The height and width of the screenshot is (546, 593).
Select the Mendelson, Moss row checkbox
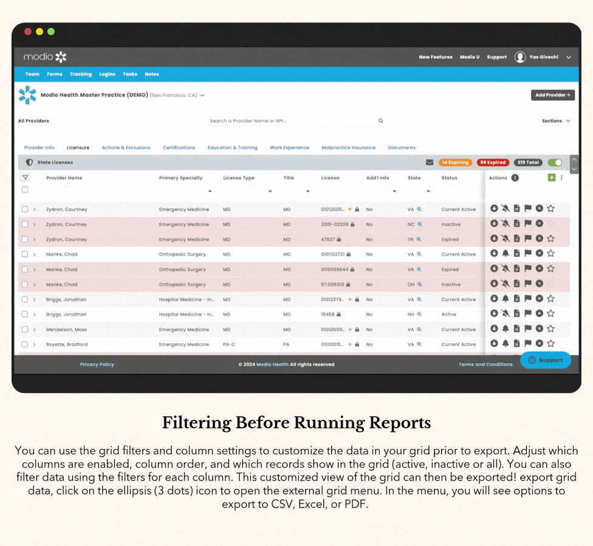[x=25, y=329]
